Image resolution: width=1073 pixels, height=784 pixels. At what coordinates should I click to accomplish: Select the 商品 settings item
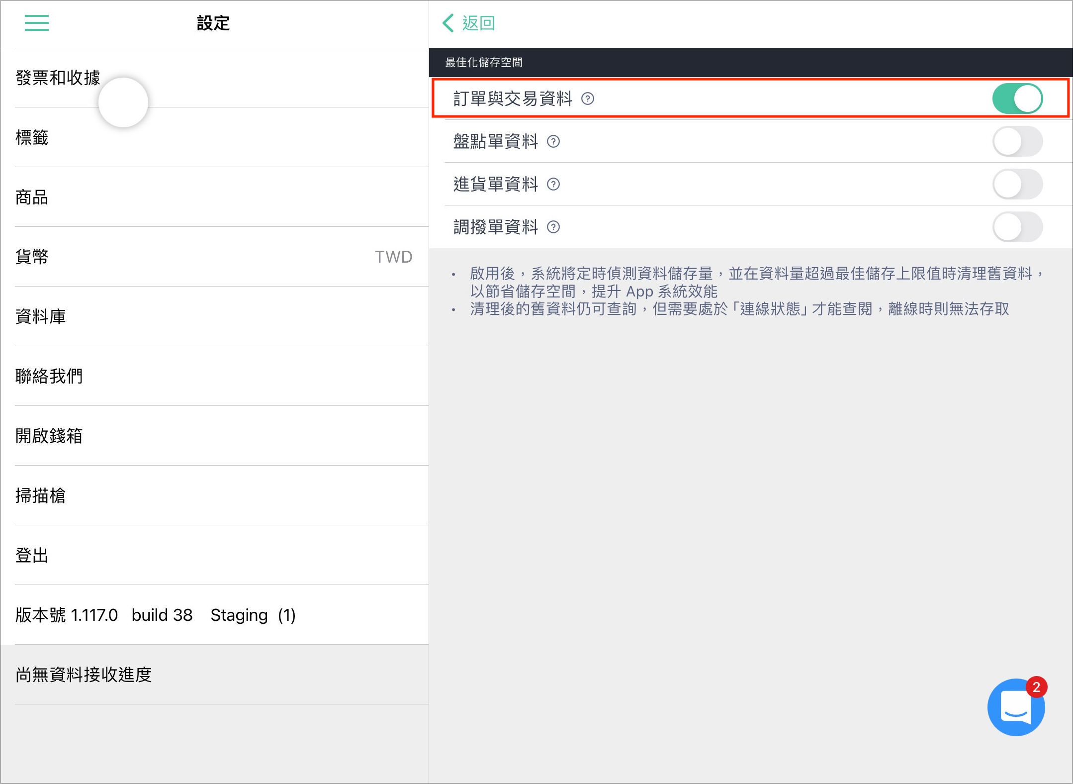coord(215,197)
